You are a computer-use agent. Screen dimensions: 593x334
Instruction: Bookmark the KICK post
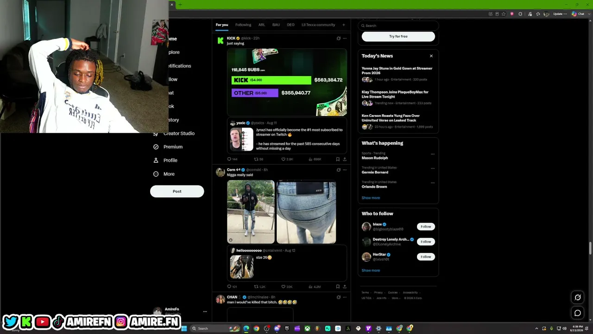pyautogui.click(x=338, y=159)
